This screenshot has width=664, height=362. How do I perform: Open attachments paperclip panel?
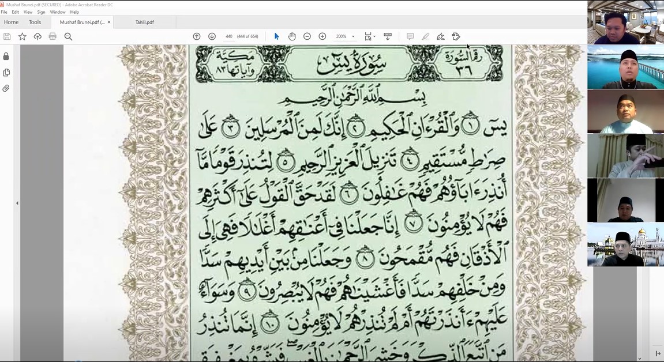point(6,88)
